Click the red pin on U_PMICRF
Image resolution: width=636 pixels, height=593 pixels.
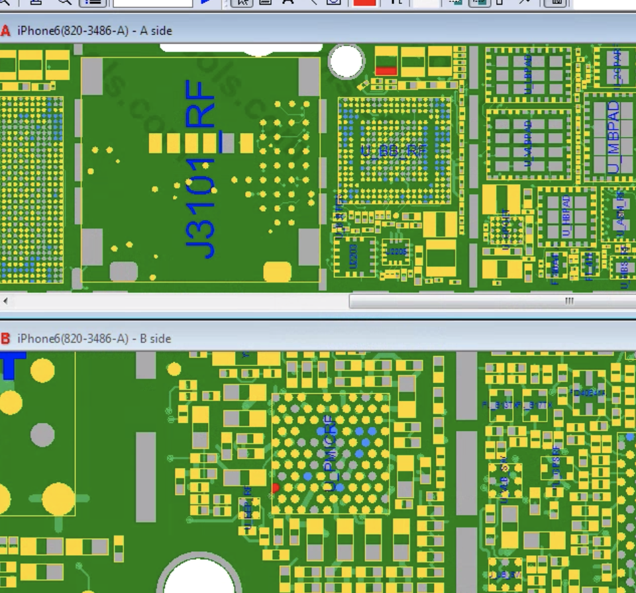276,488
